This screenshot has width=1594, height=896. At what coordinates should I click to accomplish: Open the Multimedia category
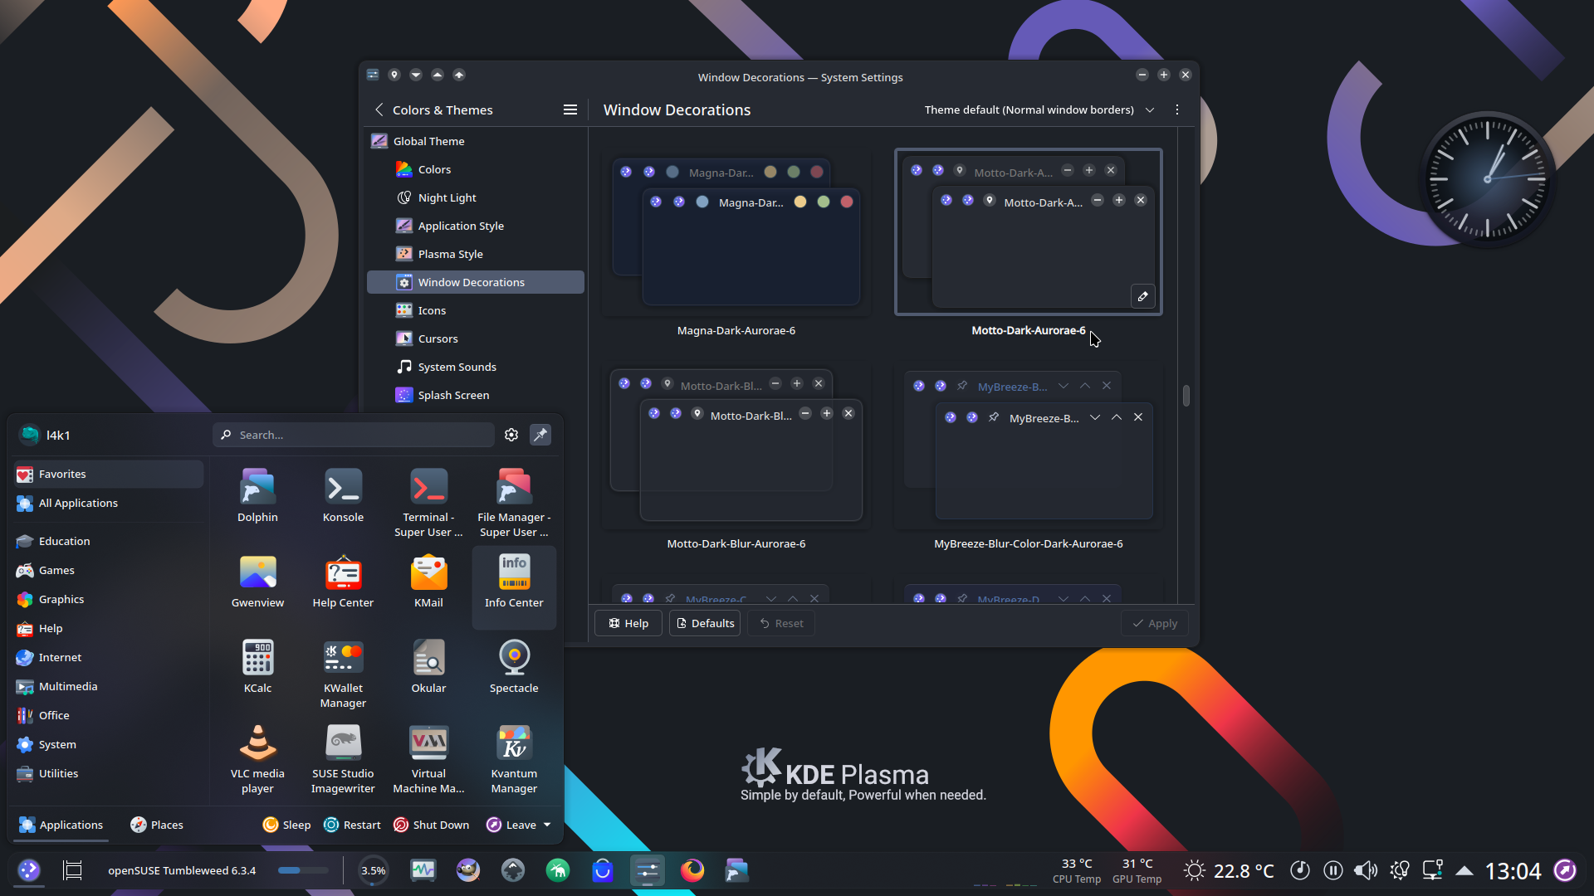pyautogui.click(x=109, y=686)
